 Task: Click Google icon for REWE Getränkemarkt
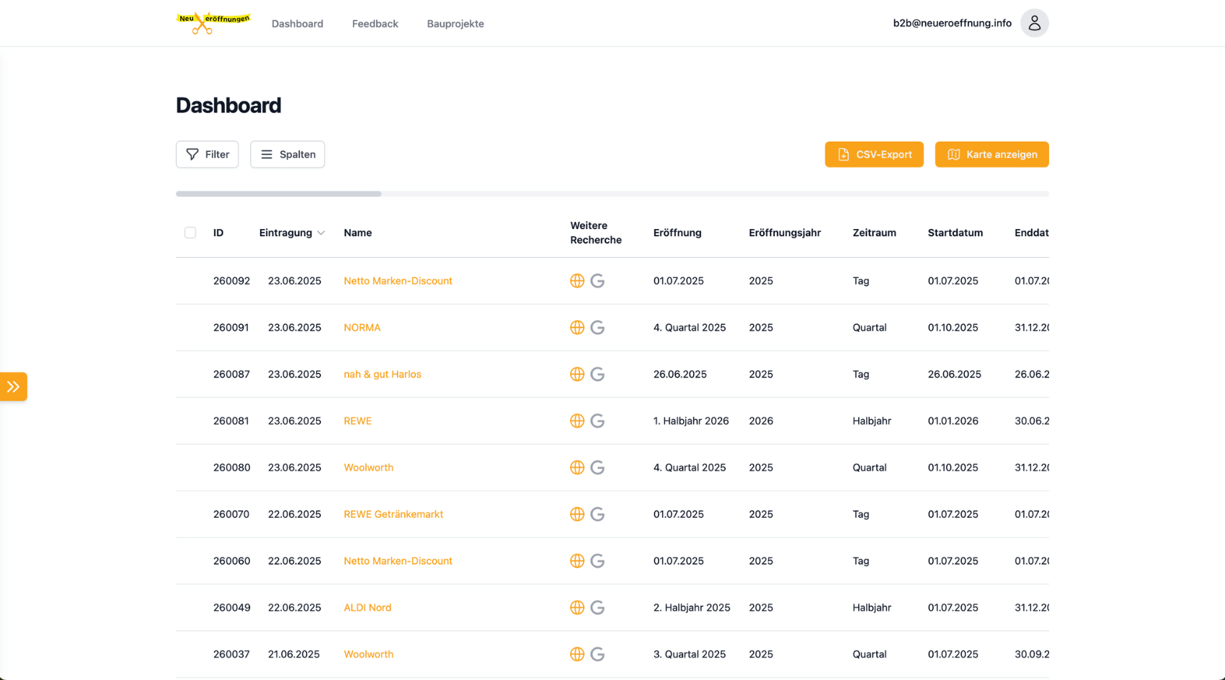[597, 514]
